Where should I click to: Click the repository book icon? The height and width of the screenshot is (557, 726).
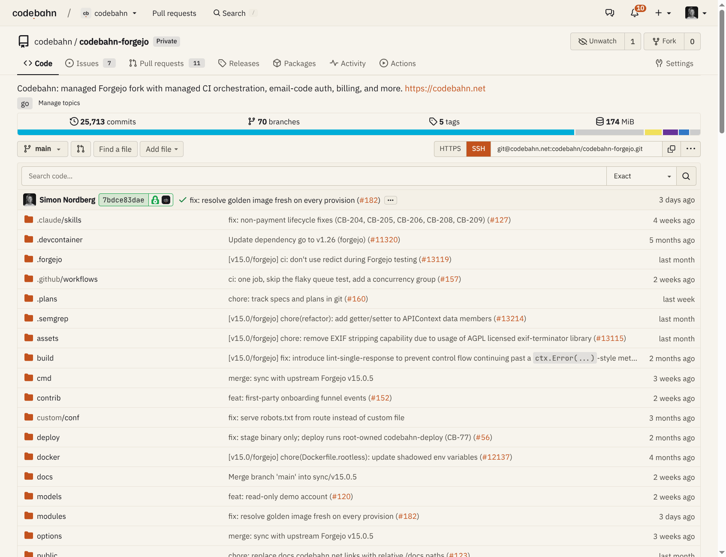pos(24,41)
